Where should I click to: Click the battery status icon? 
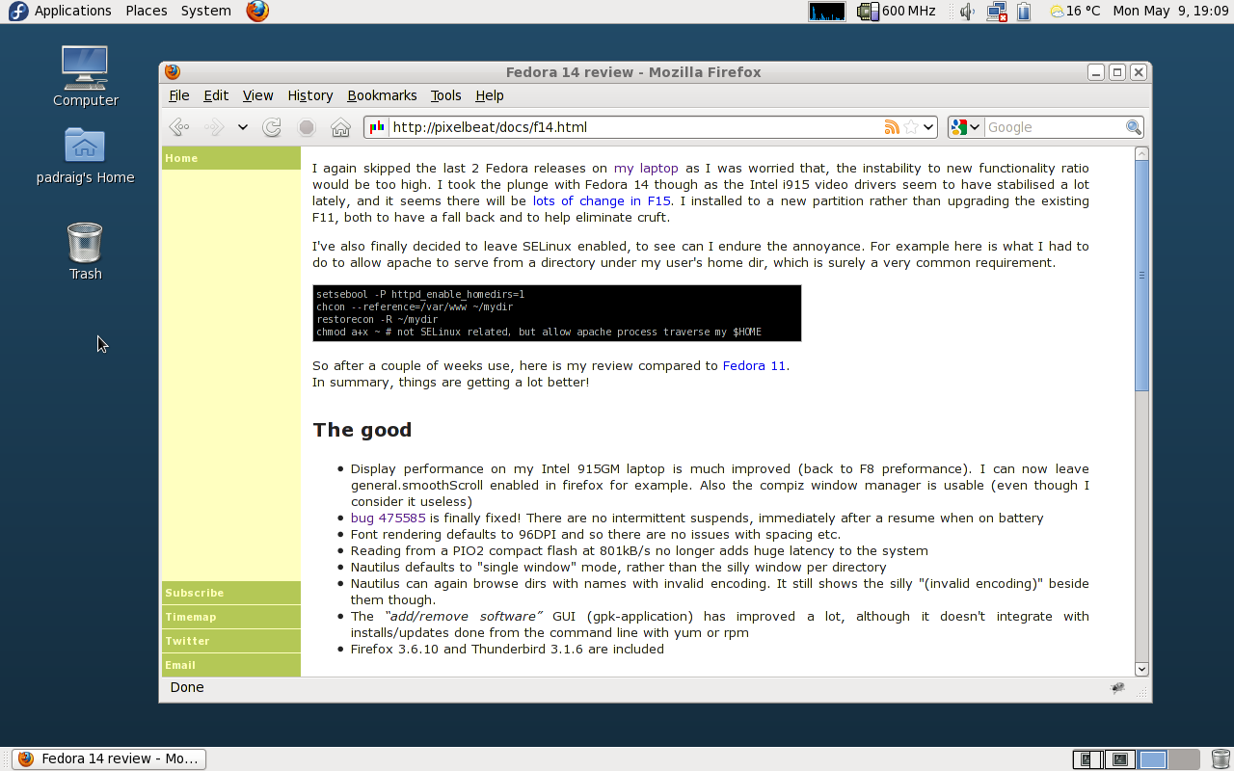click(1024, 11)
